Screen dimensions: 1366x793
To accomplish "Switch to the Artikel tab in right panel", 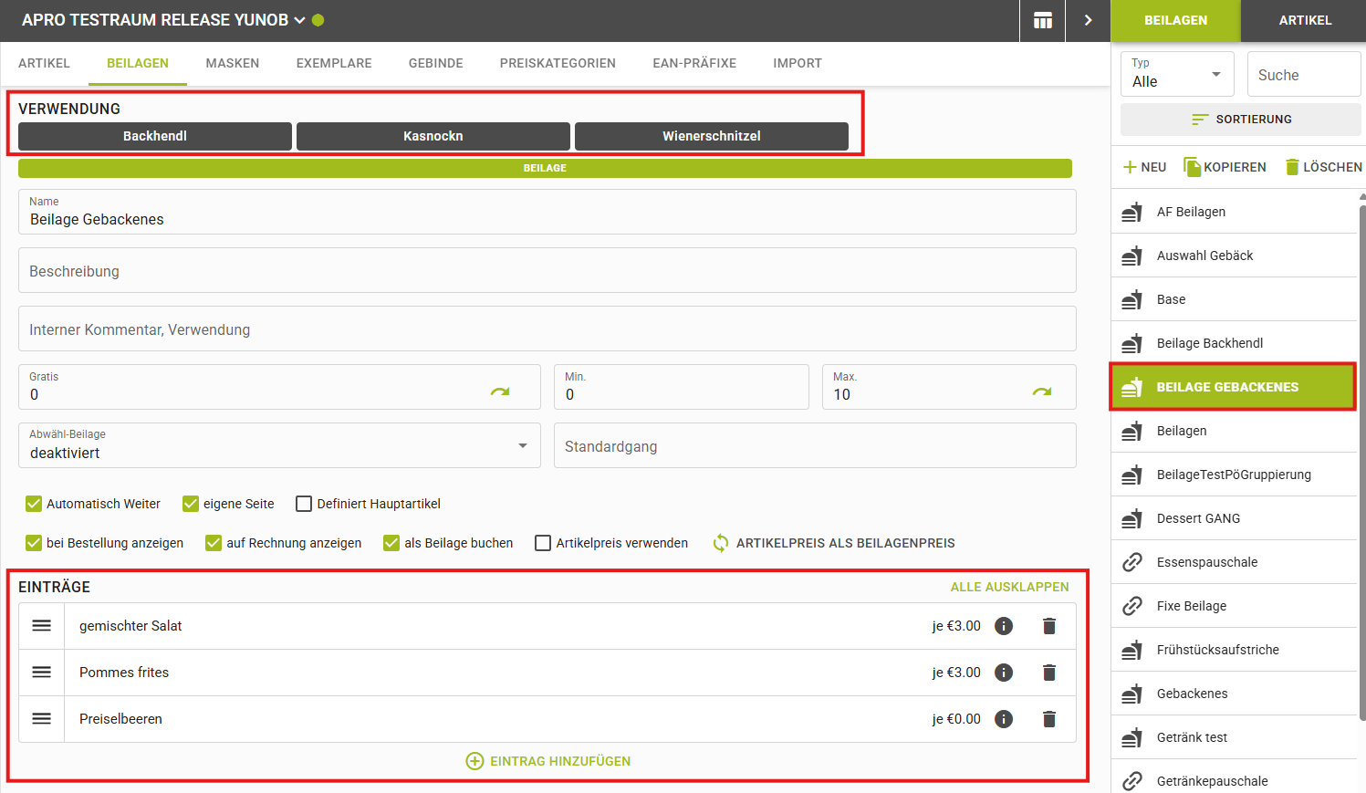I will click(x=1305, y=20).
